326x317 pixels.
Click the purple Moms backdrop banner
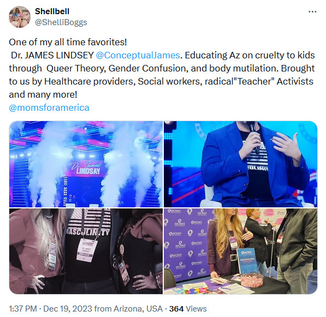[x=188, y=244]
